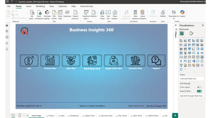Click the Report Refresh Date value
This screenshot has height=118, width=211.
coord(156,106)
